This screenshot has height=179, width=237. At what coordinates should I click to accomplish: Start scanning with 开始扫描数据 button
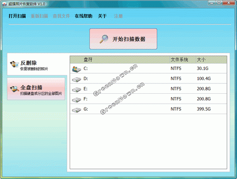123,39
